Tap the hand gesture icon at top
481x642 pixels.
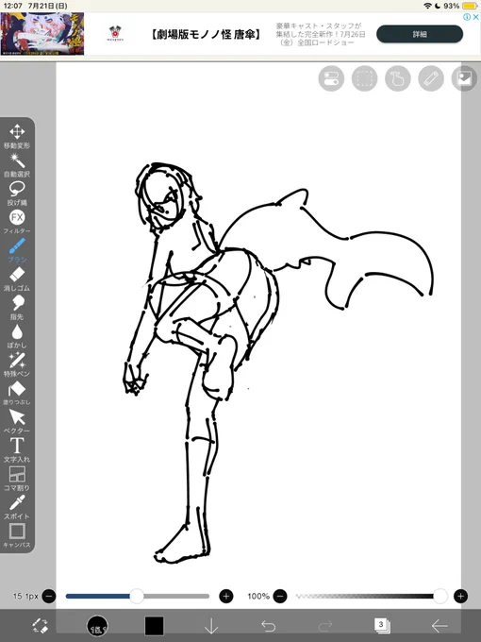click(398, 78)
